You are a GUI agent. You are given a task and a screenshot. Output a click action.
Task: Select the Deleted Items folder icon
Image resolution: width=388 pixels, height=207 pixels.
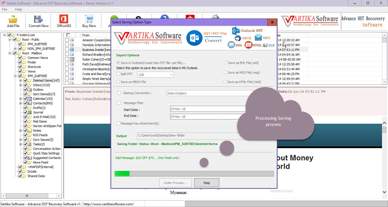coord(30,80)
